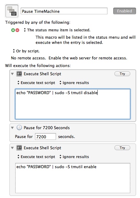The width and height of the screenshot is (140, 198).
Task: Click the second Execute Shell Script icon
Action: (x=19, y=148)
